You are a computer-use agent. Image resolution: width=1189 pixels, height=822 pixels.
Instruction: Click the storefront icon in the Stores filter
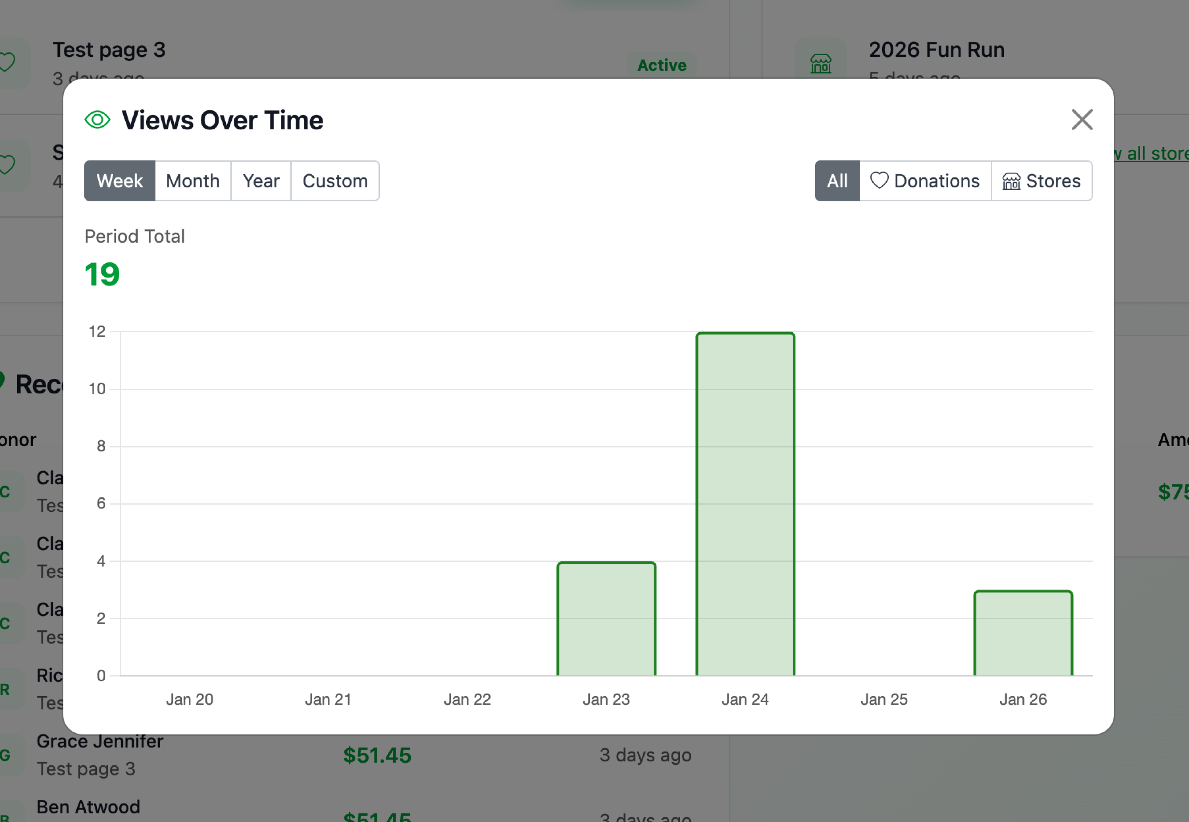1011,181
